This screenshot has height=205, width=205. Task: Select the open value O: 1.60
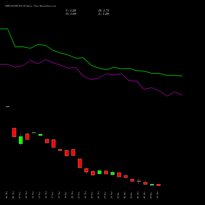(71, 14)
